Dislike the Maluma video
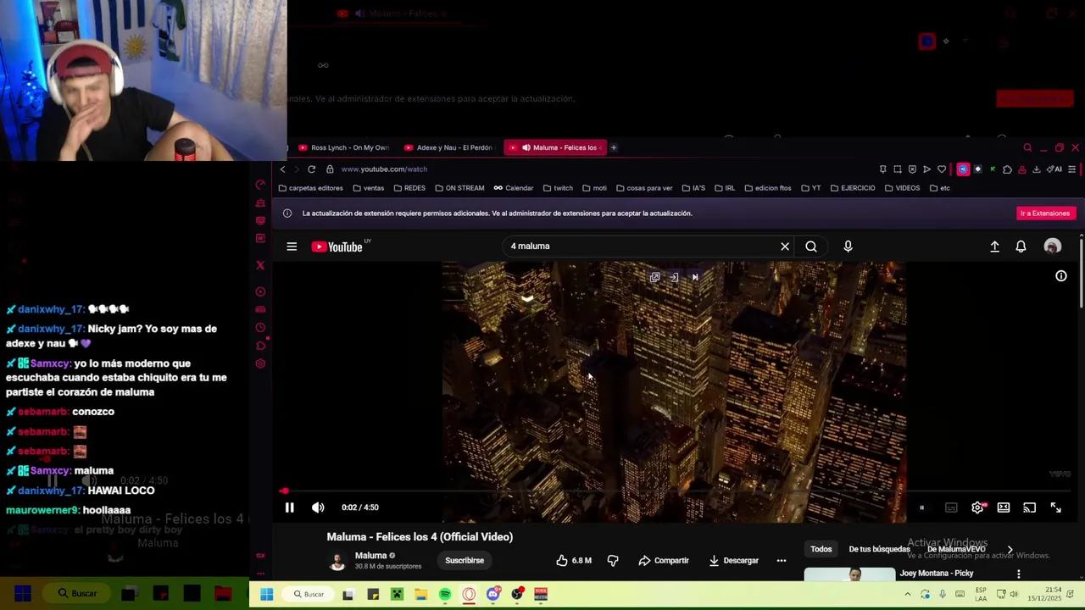This screenshot has width=1085, height=610. (613, 560)
